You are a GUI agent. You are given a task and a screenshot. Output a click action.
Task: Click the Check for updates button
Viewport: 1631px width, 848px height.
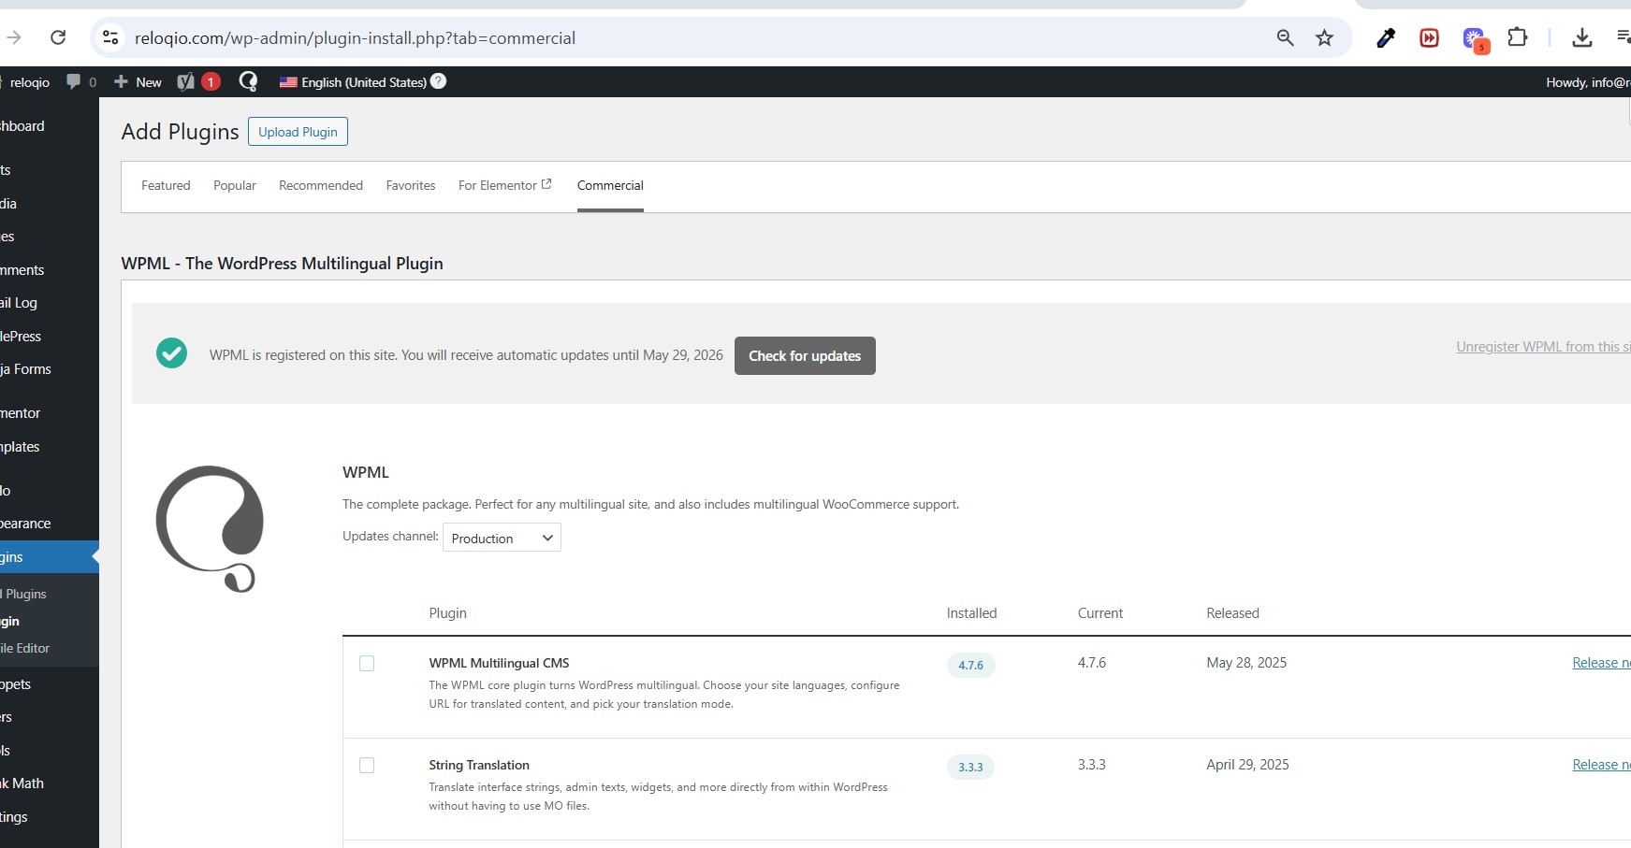tap(805, 355)
